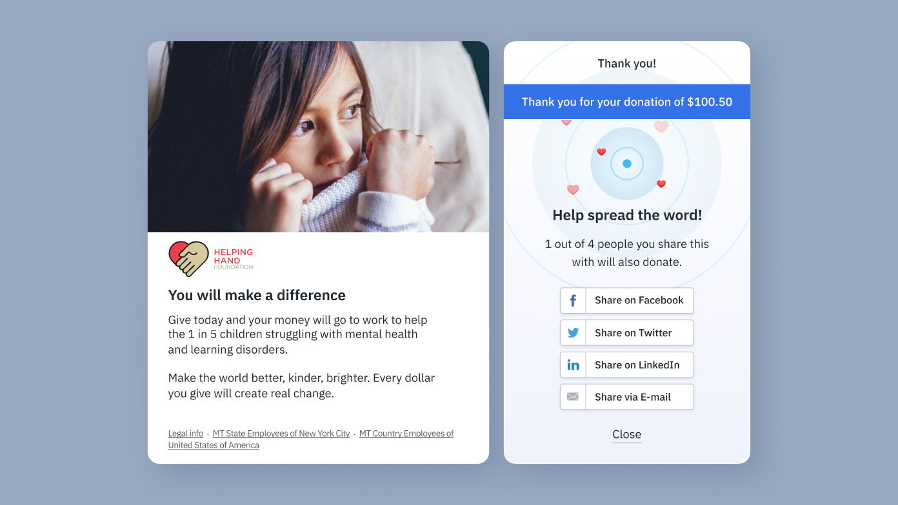
Task: Open the Legal info link
Action: click(186, 434)
